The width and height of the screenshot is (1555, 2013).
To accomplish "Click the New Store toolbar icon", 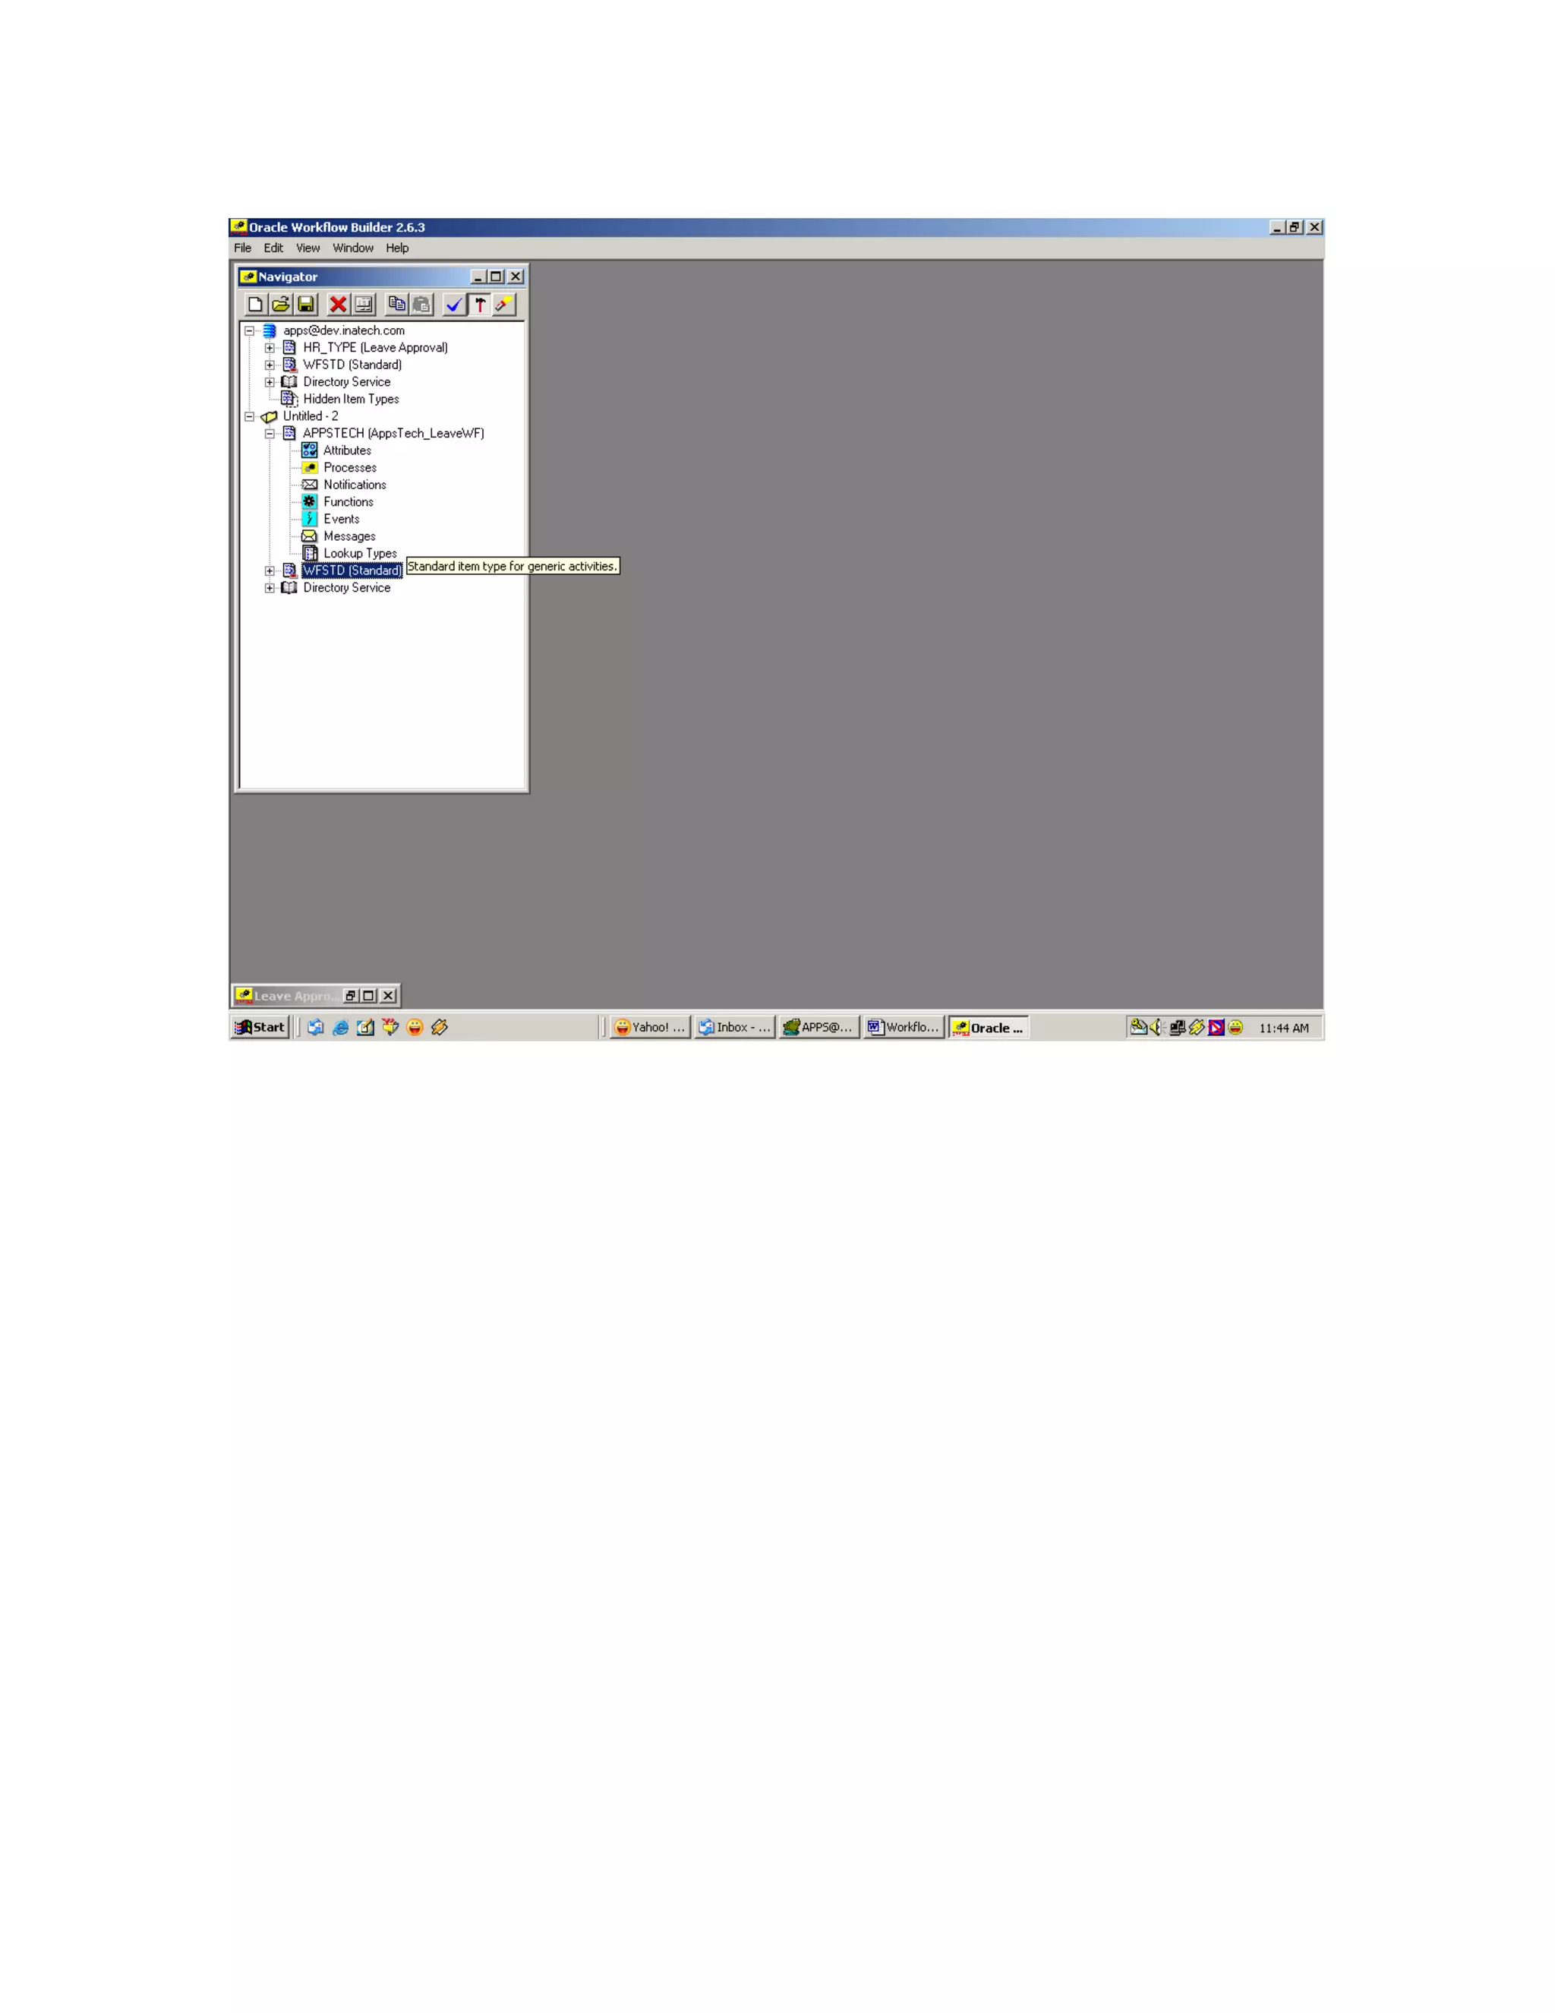I will pyautogui.click(x=255, y=304).
